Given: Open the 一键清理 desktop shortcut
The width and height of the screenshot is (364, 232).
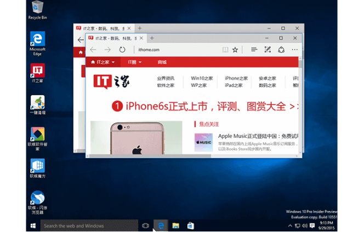Looking at the screenshot, I should pyautogui.click(x=37, y=105).
